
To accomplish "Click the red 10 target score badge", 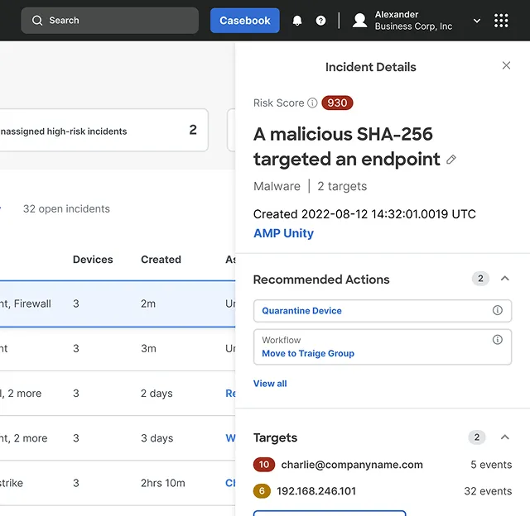I will (x=264, y=465).
